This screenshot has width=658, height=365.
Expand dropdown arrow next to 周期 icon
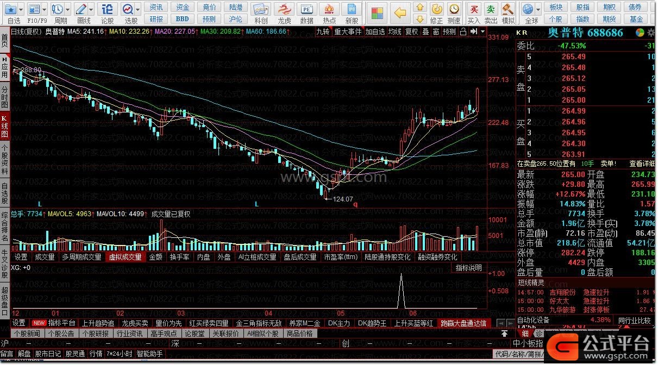pyautogui.click(x=67, y=9)
